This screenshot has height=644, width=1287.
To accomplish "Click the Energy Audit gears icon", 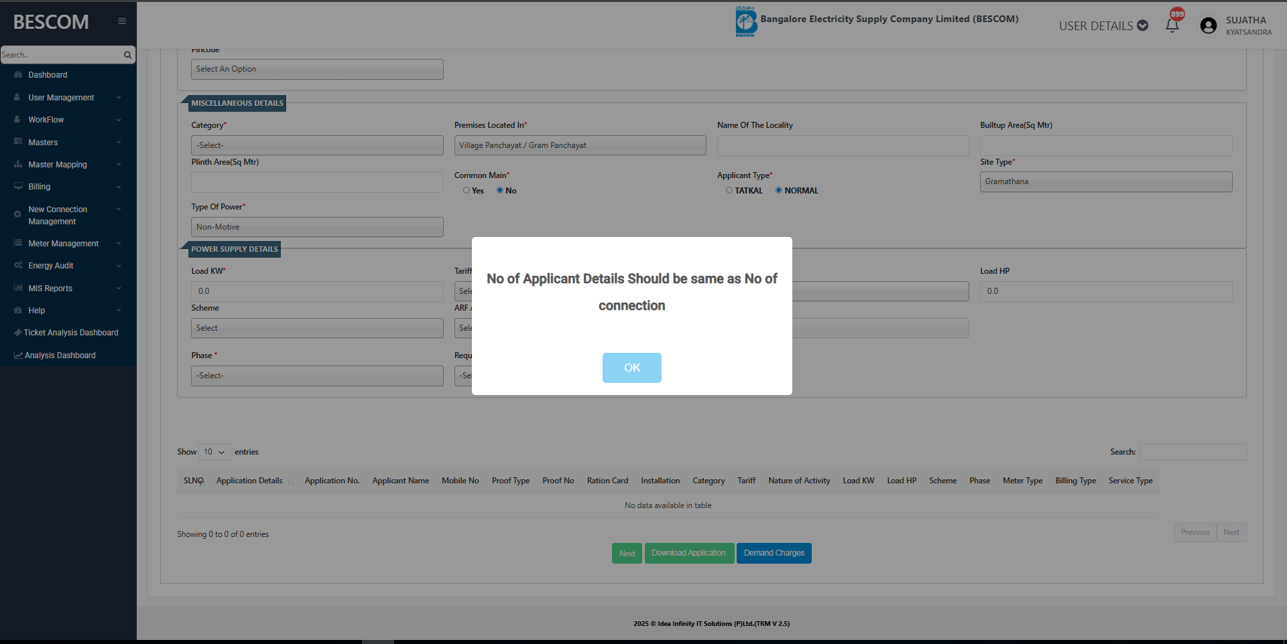I will pos(18,266).
